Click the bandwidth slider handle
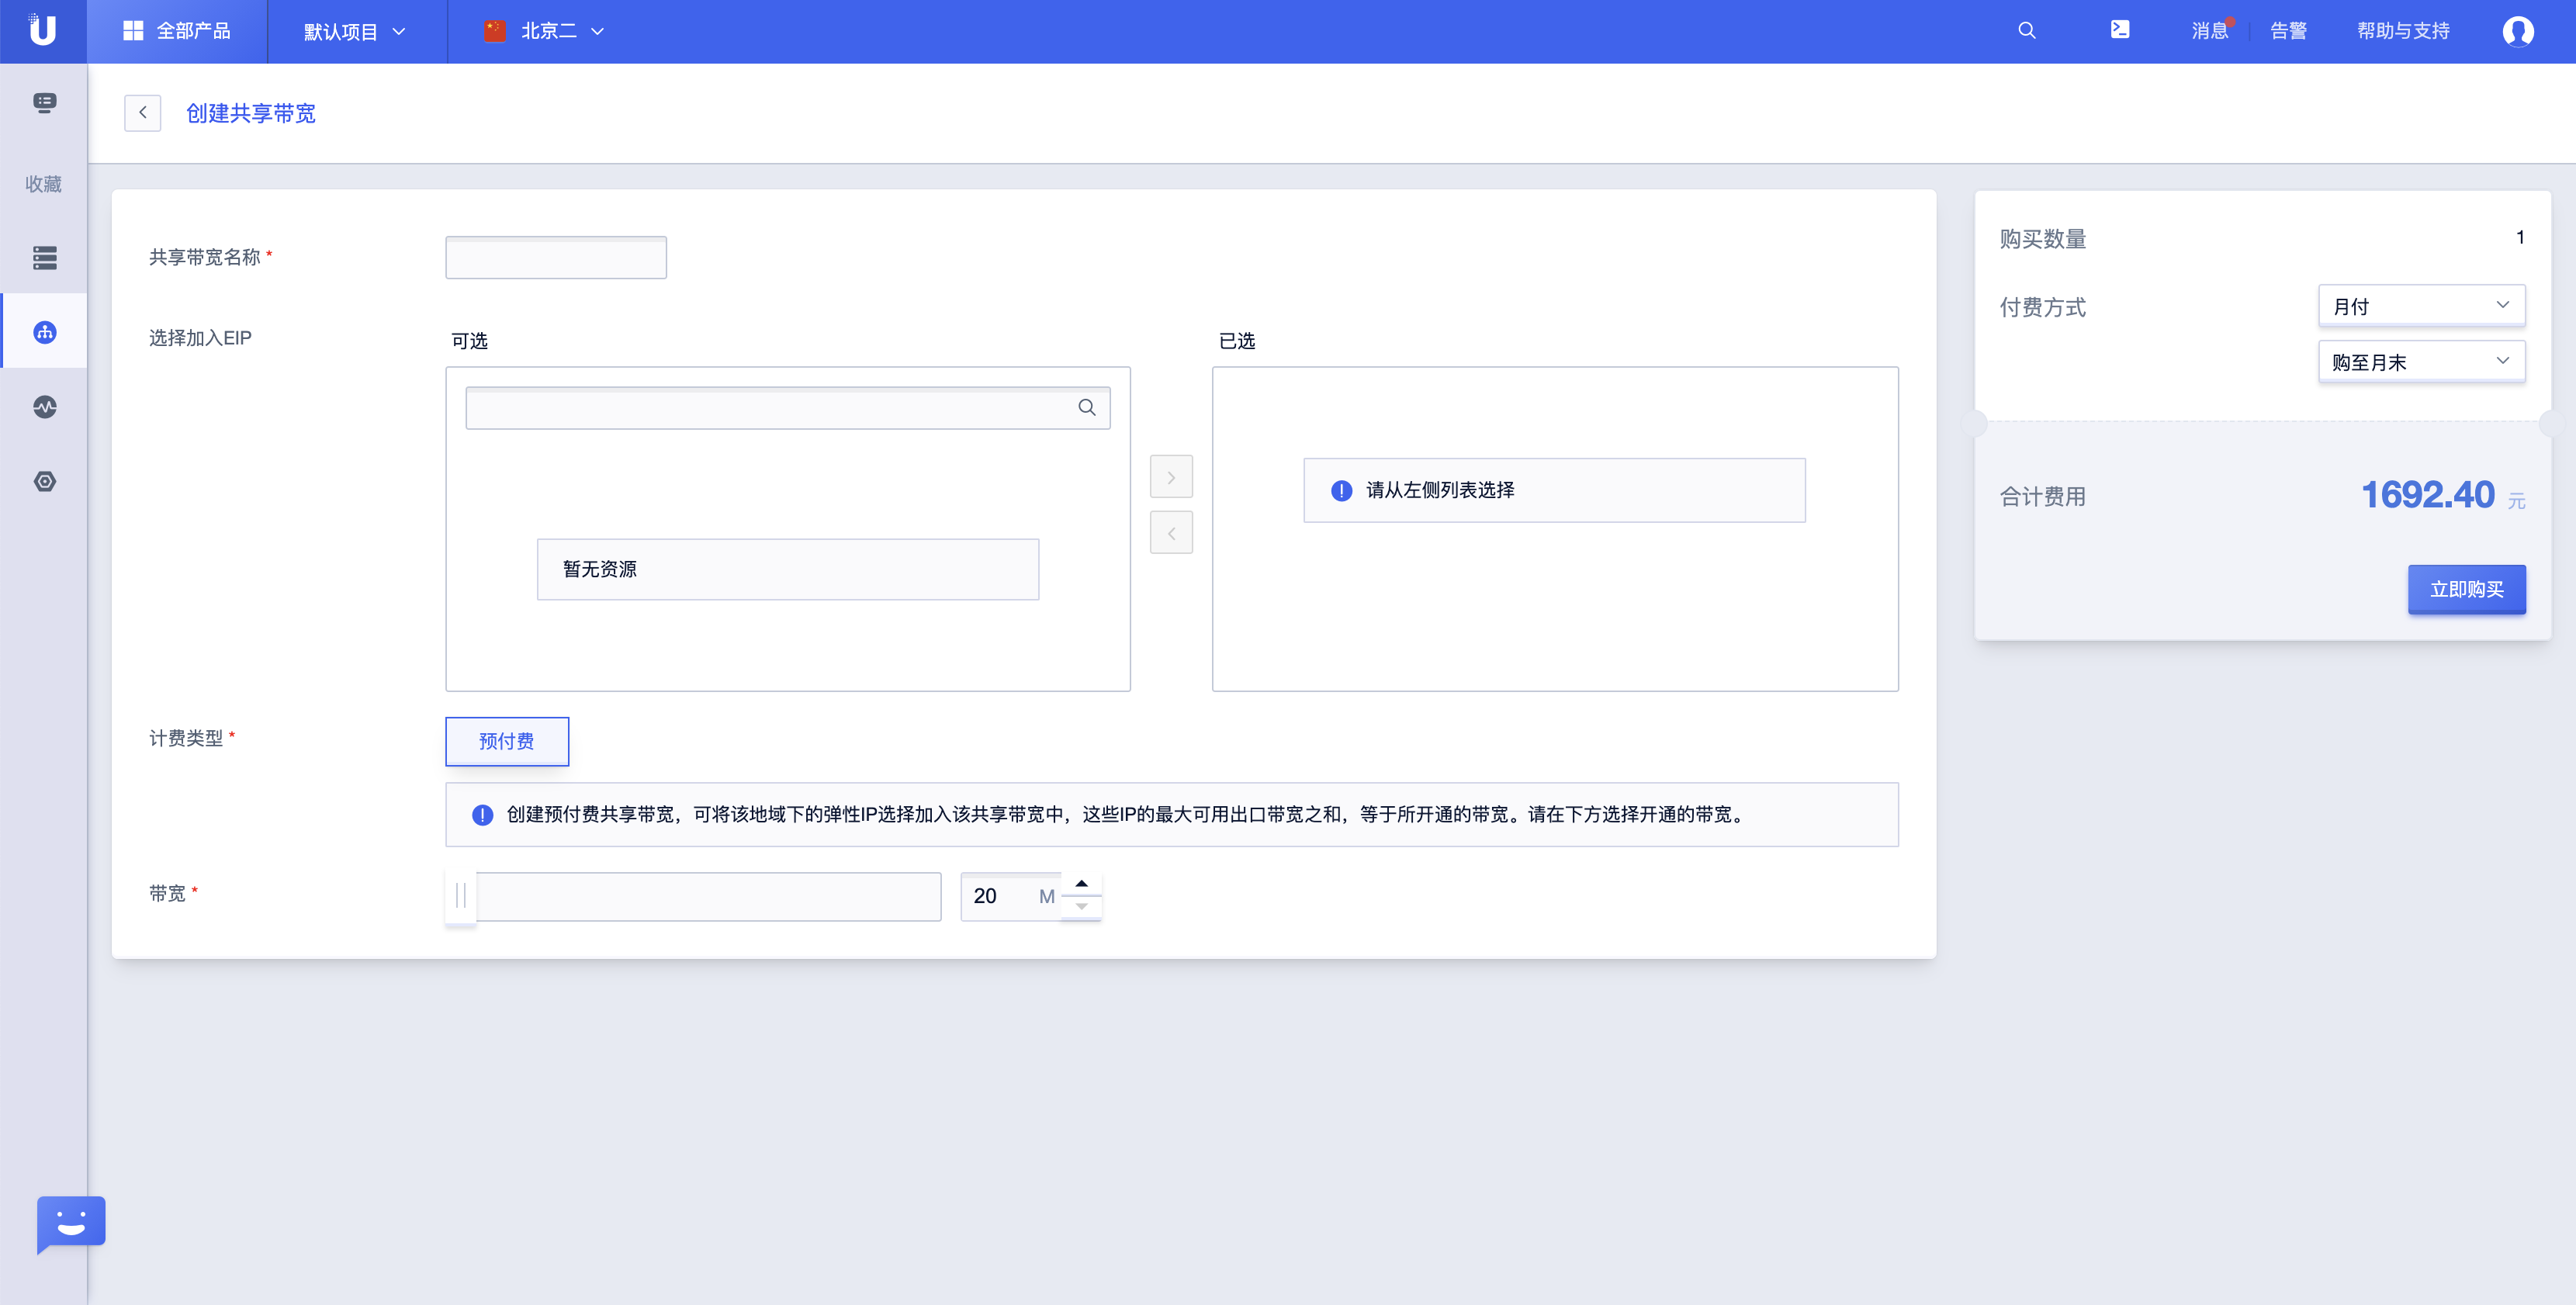Viewport: 2576px width, 1305px height. click(x=461, y=896)
